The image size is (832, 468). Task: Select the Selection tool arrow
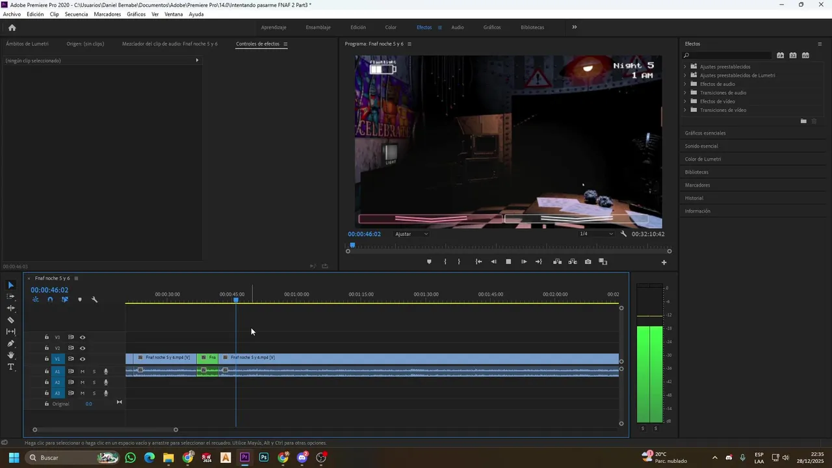click(10, 285)
